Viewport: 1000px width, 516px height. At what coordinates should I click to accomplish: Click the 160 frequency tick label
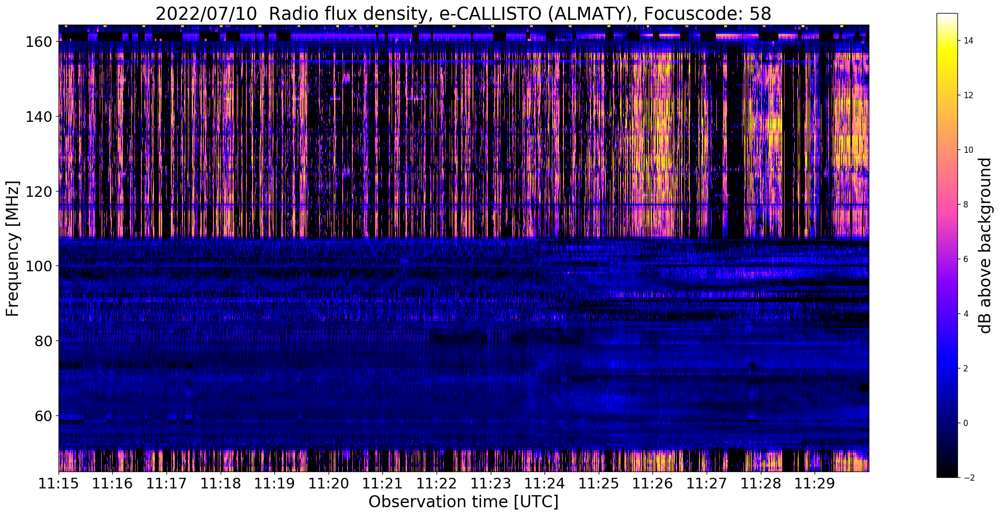39,42
